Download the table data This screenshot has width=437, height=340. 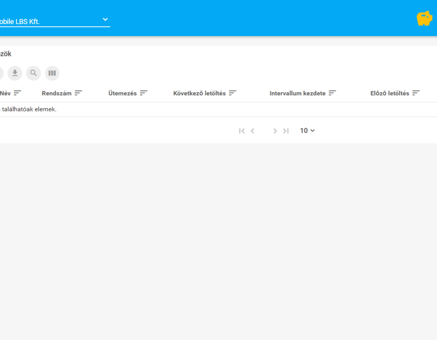(15, 73)
